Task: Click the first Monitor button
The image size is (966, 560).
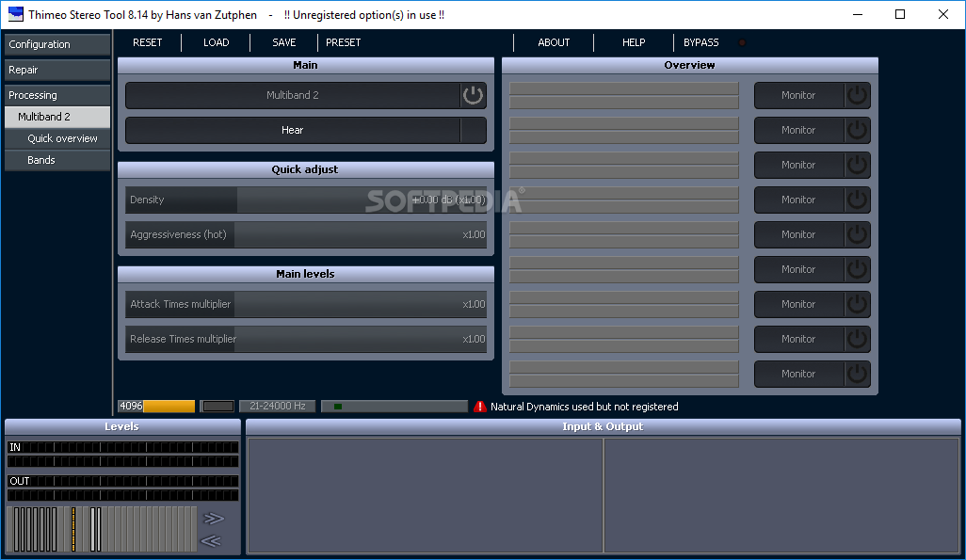Action: 798,95
